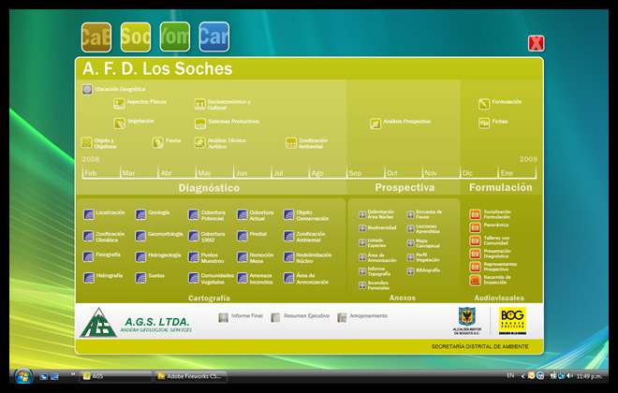Click the May marker on the timeline
618x393 pixels.
203,173
